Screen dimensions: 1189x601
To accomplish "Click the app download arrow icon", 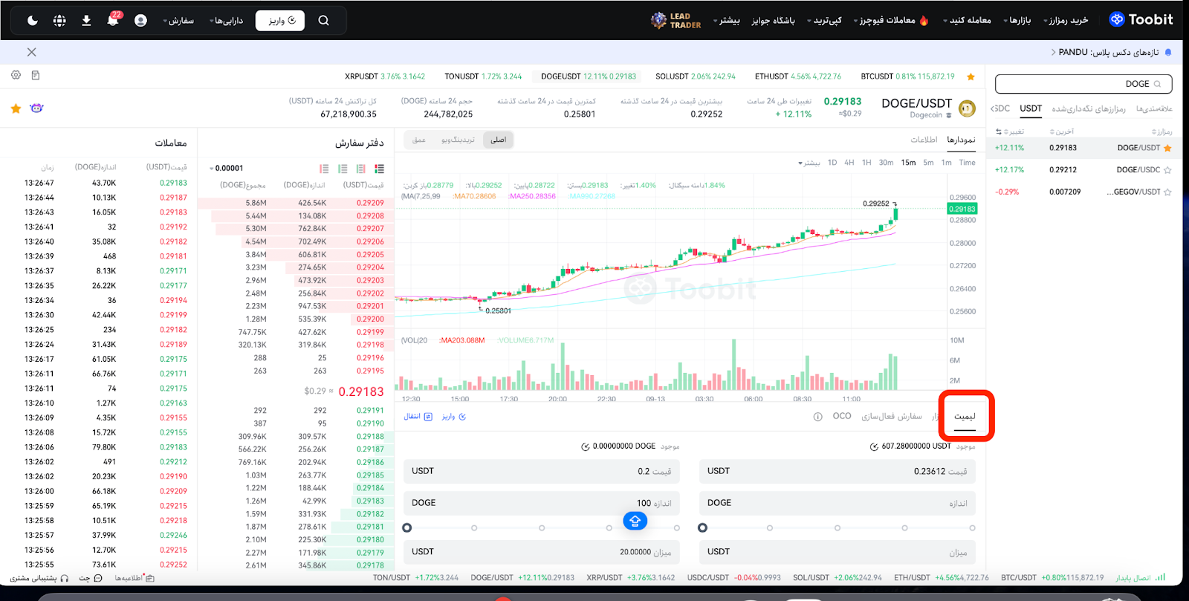I will click(86, 21).
